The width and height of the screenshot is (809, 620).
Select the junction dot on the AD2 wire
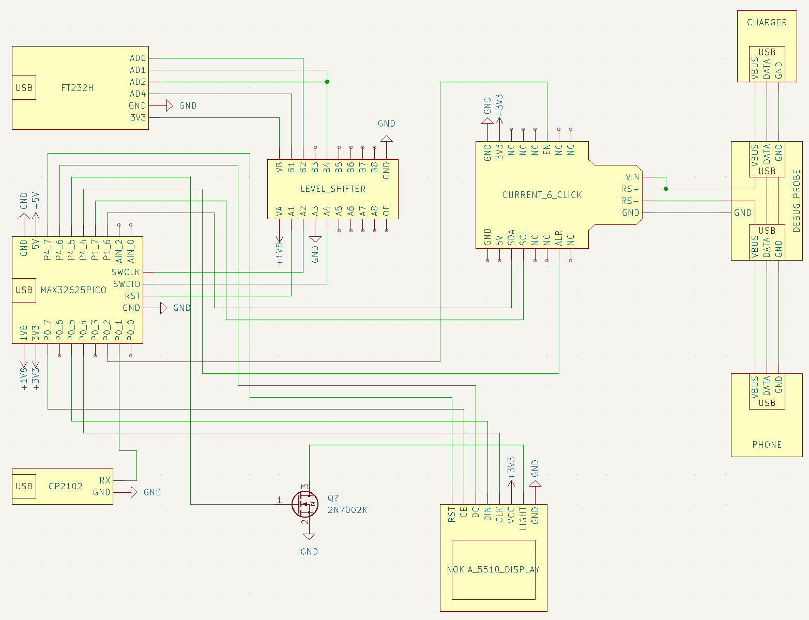(327, 82)
